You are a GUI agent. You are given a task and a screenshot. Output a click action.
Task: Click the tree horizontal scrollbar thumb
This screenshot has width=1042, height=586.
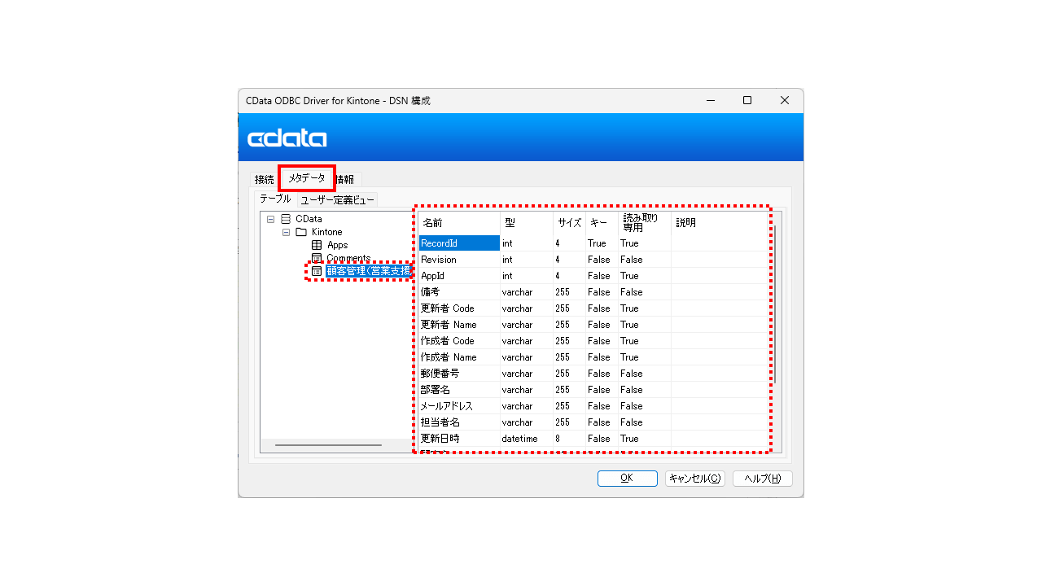click(328, 445)
